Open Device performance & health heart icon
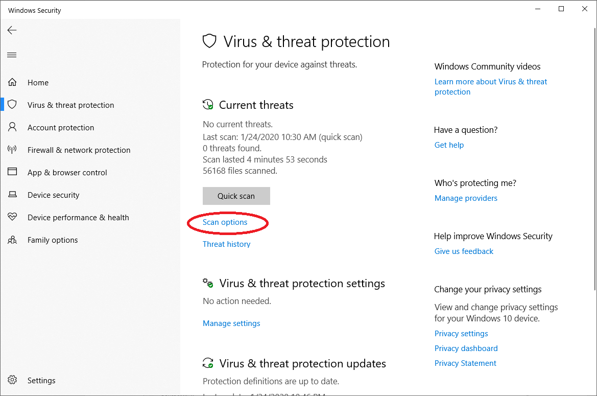 coord(12,217)
